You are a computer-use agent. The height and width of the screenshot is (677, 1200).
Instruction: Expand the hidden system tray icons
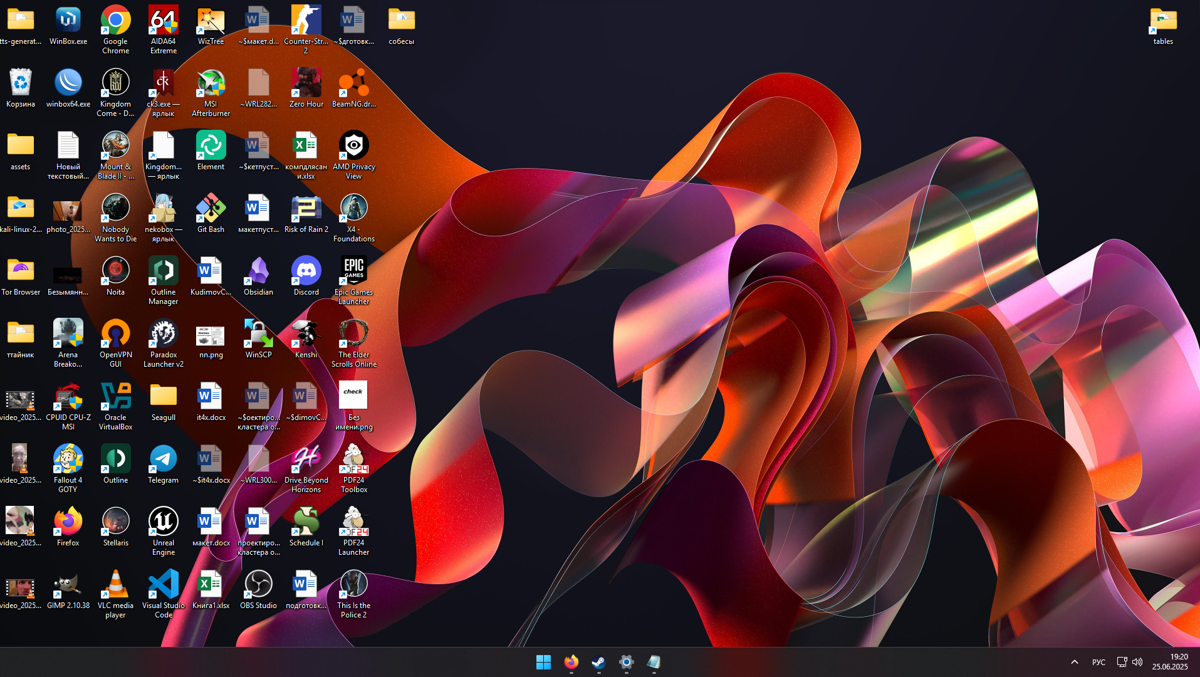(1074, 662)
